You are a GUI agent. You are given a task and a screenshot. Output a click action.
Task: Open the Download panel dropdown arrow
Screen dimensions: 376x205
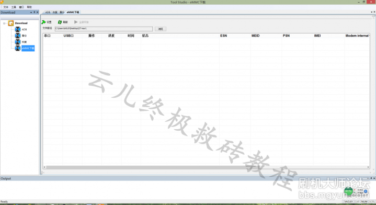pyautogui.click(x=31, y=12)
